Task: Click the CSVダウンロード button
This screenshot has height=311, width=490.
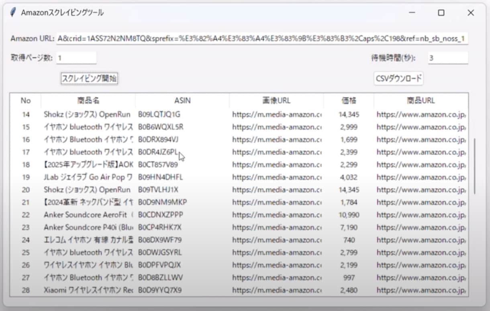Action: 398,79
